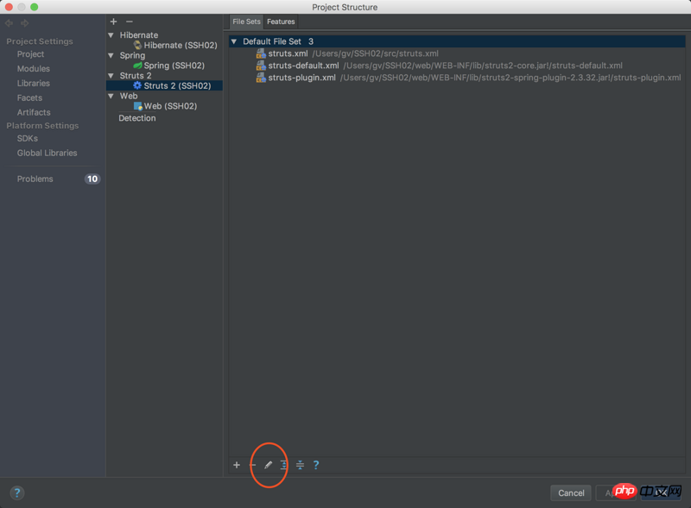This screenshot has width=691, height=508.
Task: Click the back navigation arrow
Action: pos(9,23)
